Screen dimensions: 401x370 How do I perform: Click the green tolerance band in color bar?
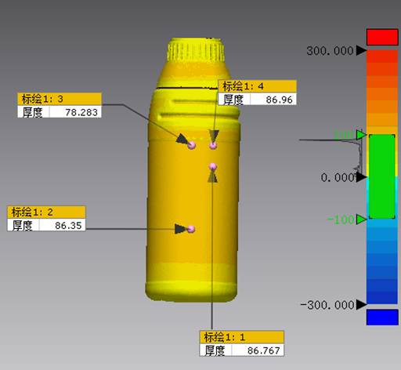coord(381,176)
